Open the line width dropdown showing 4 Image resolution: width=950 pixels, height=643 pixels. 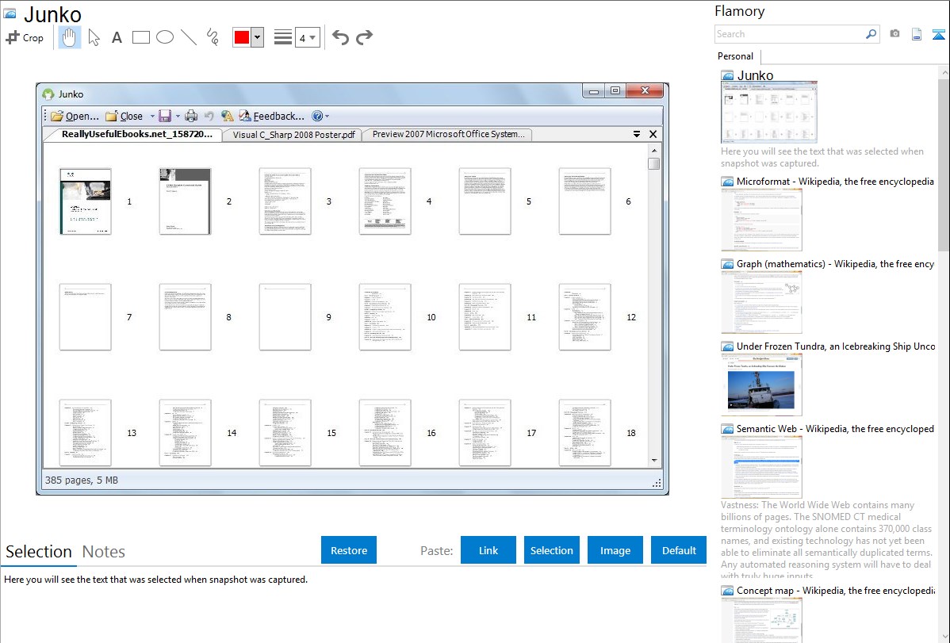click(307, 38)
